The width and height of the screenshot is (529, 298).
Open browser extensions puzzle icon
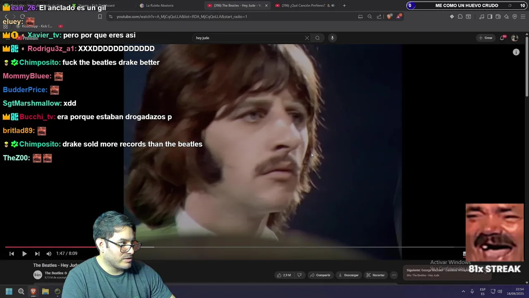point(460,17)
